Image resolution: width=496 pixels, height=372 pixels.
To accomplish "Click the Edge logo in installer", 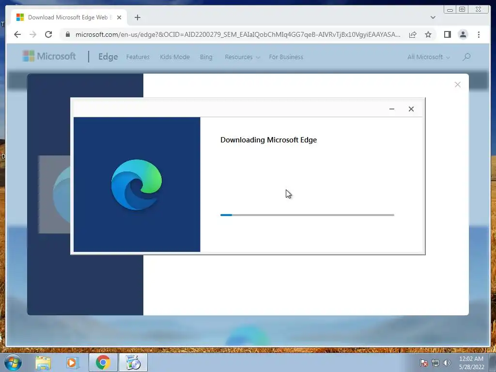I will [x=136, y=185].
